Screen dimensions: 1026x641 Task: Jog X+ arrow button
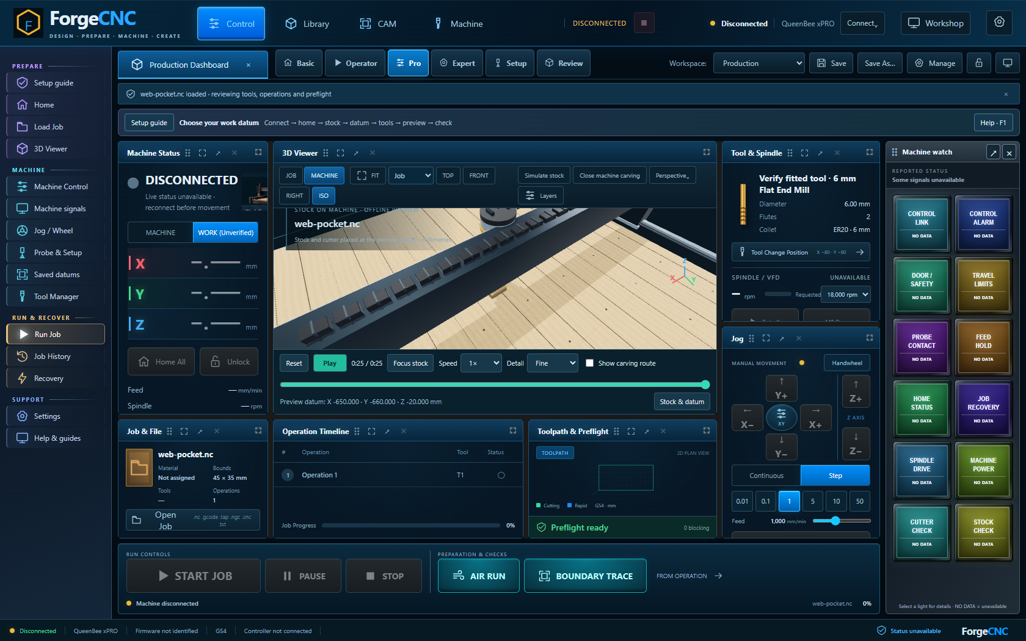pos(815,418)
